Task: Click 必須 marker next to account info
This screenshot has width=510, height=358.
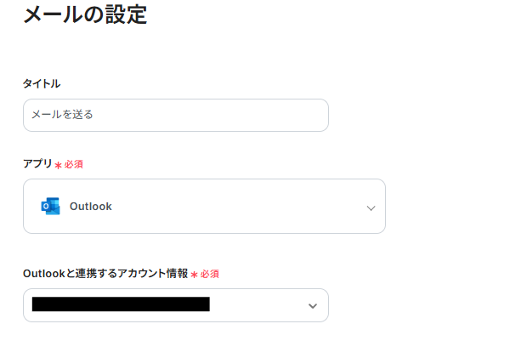Action: (x=210, y=275)
